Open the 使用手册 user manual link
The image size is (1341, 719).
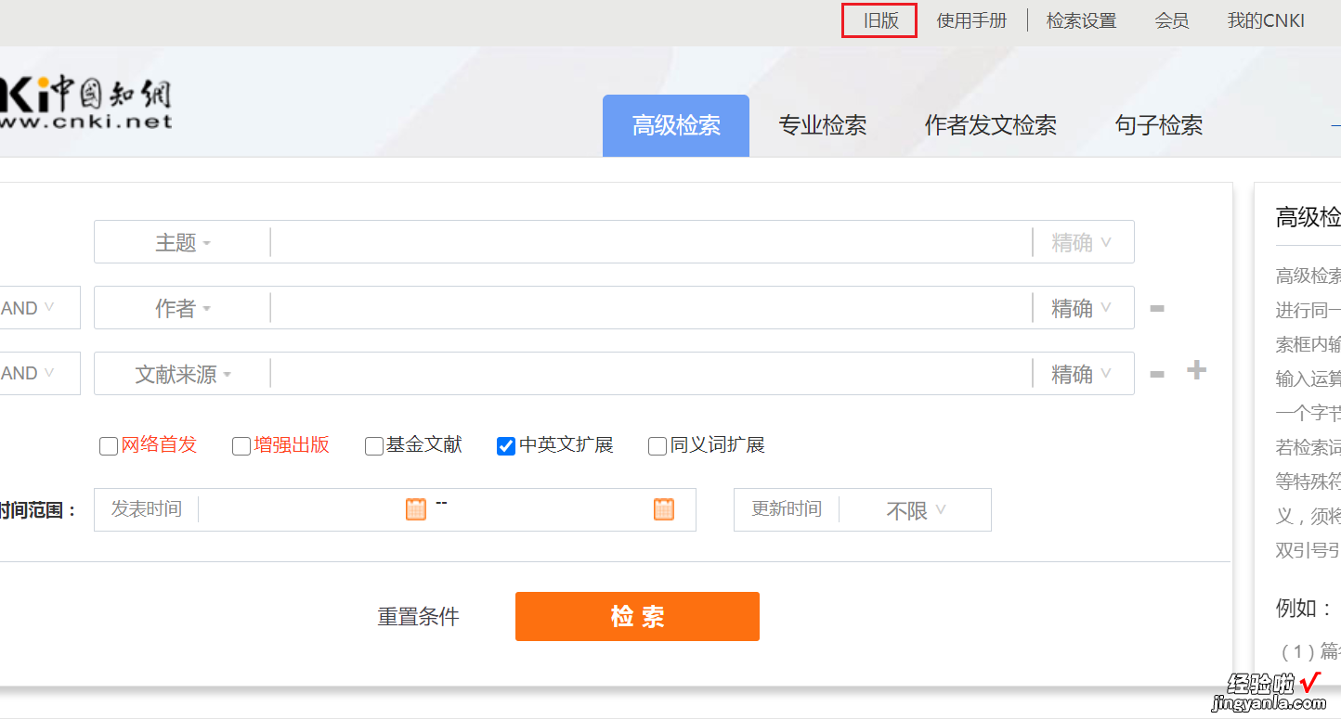[971, 20]
